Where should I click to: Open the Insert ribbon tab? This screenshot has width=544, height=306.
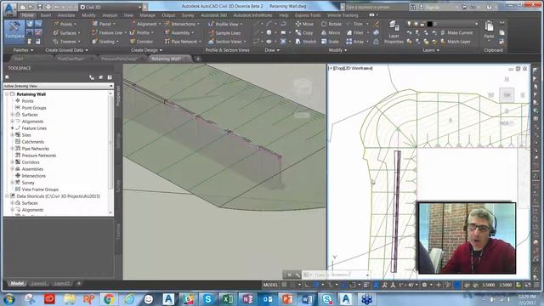click(45, 15)
